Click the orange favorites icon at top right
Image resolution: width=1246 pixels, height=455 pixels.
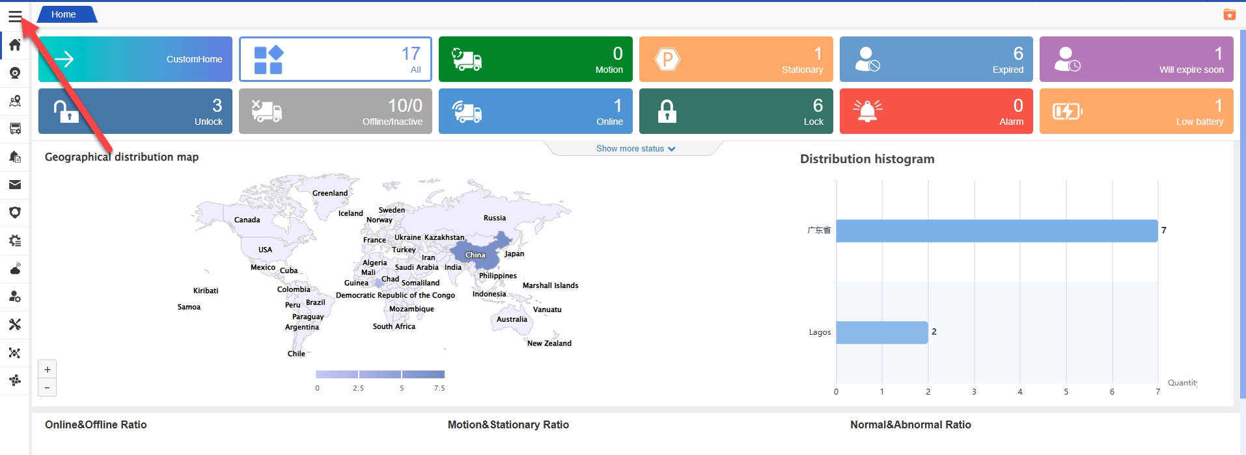tap(1229, 14)
